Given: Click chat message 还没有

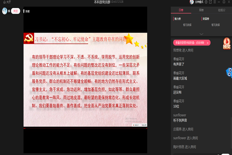Looking at the screenshot, I should [177, 92].
